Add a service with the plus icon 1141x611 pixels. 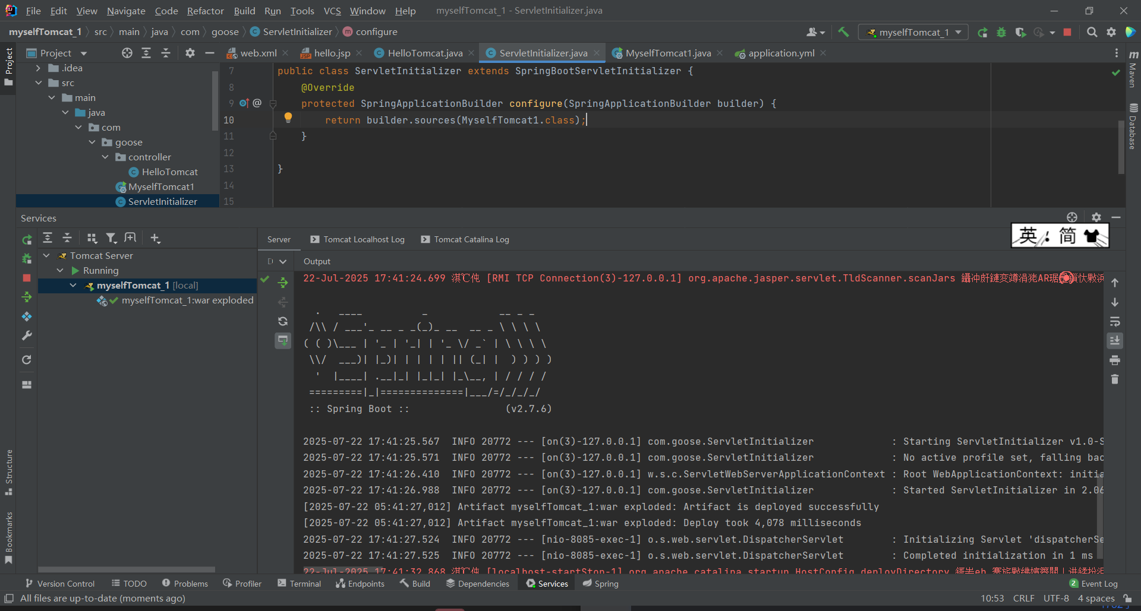pyautogui.click(x=155, y=238)
